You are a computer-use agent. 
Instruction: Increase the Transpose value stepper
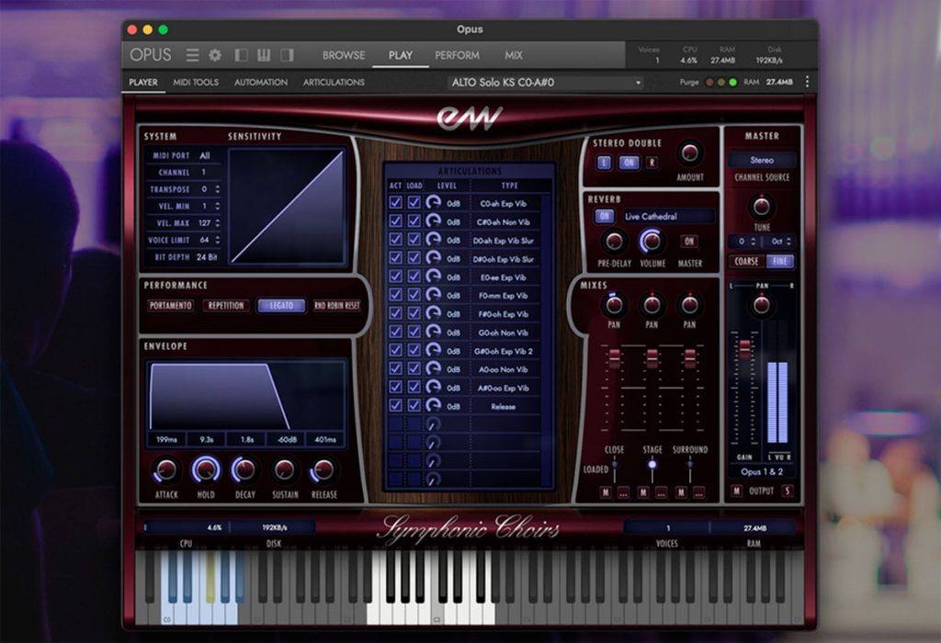coord(217,186)
